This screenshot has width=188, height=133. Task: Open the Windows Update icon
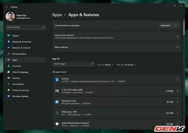click(9, 96)
